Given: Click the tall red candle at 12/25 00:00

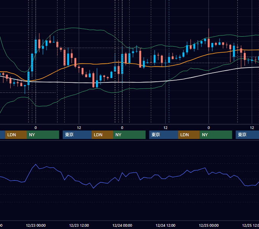Looking at the screenshot, I should click(x=209, y=42).
